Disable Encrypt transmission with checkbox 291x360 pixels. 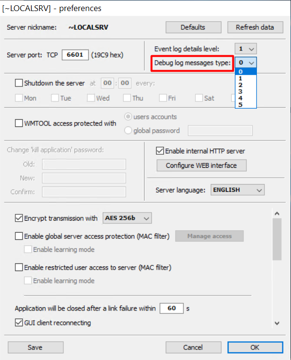click(x=19, y=218)
